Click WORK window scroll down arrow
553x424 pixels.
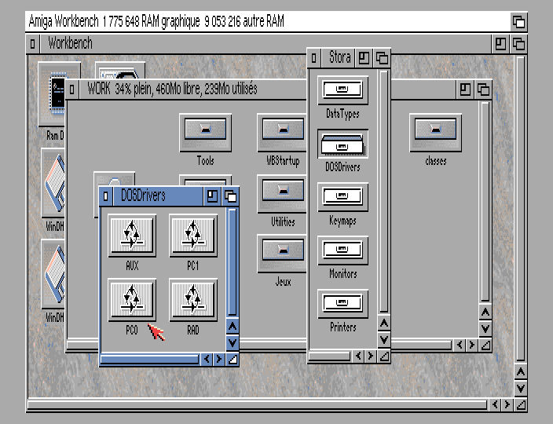[x=485, y=329]
